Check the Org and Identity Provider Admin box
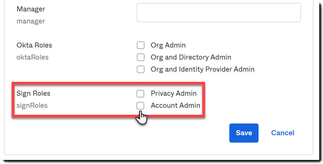Image resolution: width=323 pixels, height=164 pixels. [x=140, y=69]
